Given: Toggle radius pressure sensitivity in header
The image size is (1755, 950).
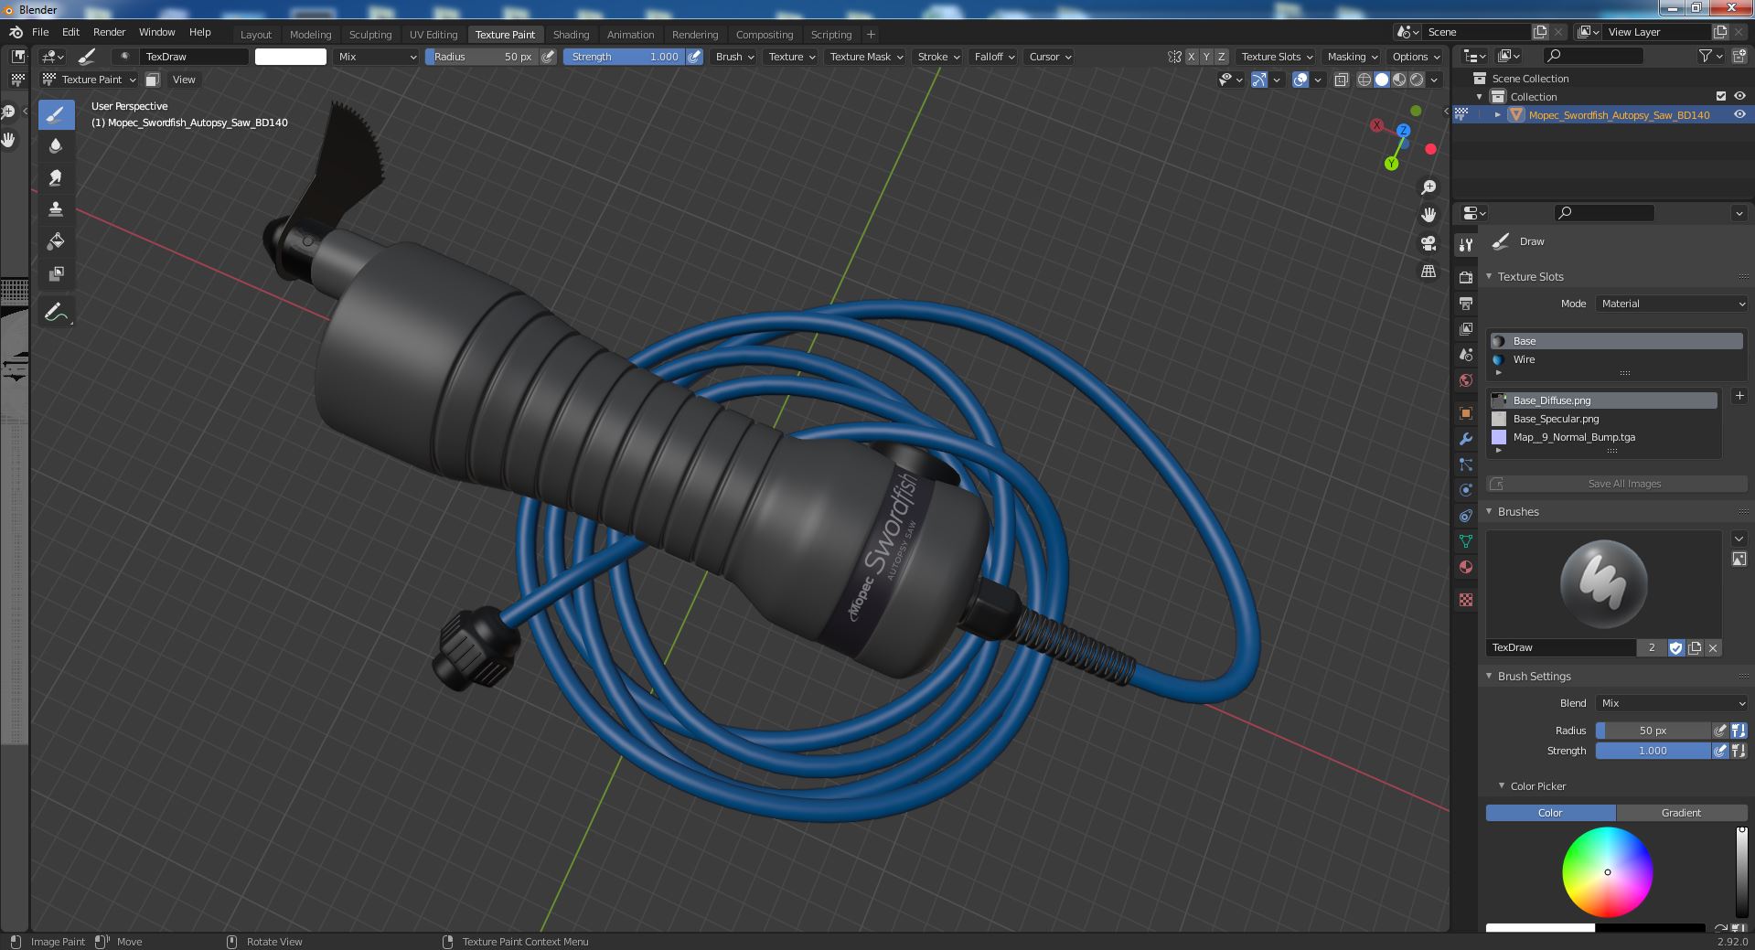Looking at the screenshot, I should tap(548, 57).
